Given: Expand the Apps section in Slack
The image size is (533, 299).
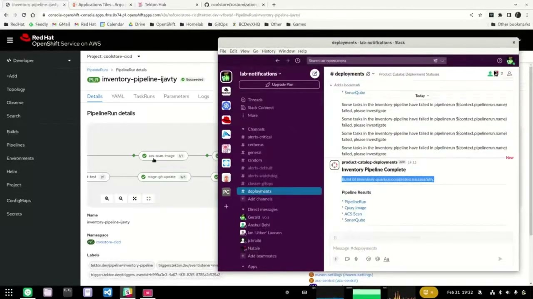Looking at the screenshot, I should (x=243, y=267).
